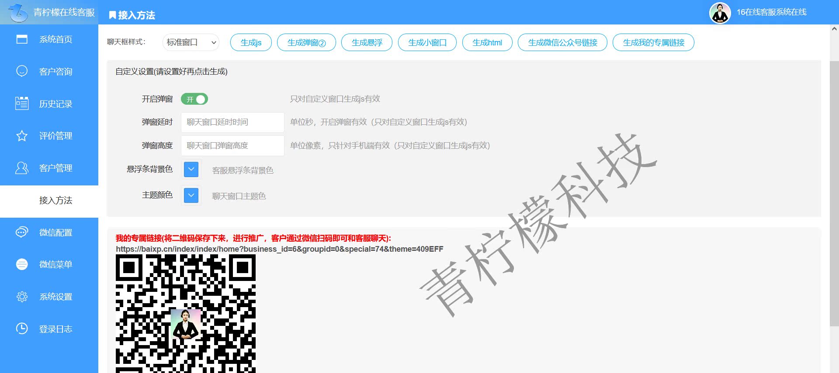Click the 系统设置 gear icon
839x373 pixels.
coord(22,297)
